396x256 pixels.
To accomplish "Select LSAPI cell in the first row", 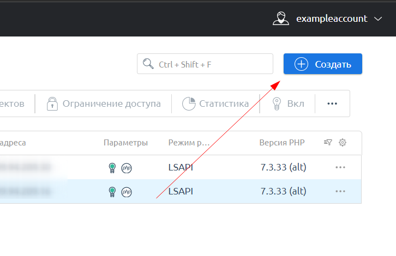I will tap(181, 168).
